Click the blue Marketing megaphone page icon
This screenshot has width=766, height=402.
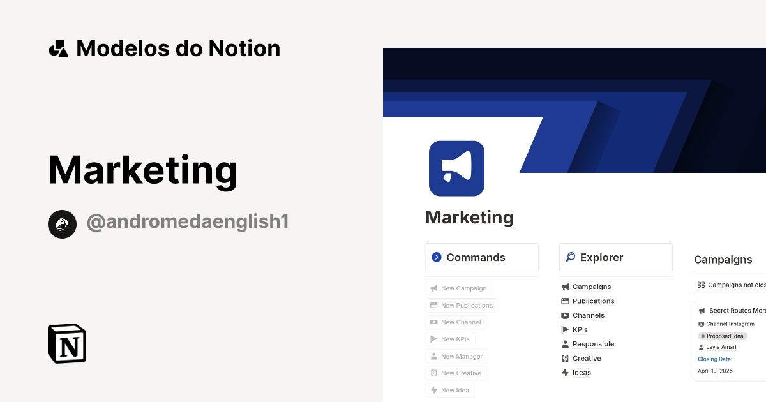[x=456, y=168]
